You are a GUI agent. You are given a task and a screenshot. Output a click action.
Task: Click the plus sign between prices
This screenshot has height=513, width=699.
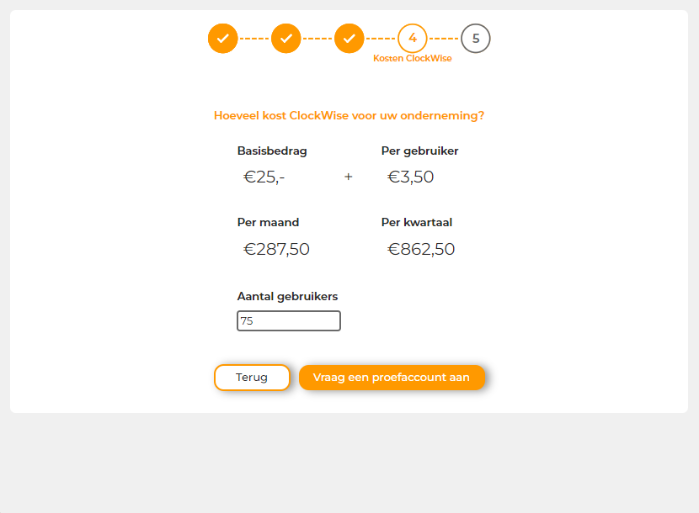tap(349, 177)
